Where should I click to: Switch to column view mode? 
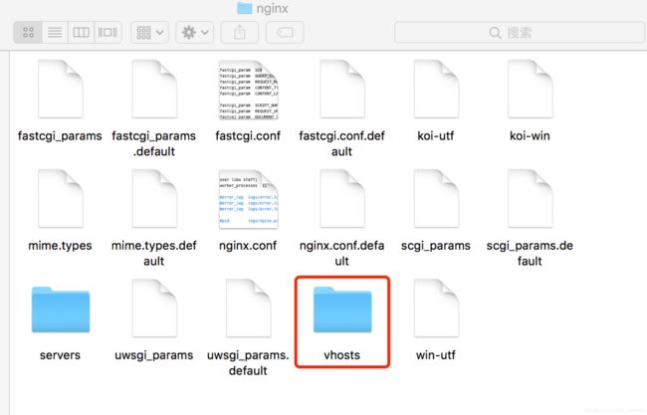coord(81,32)
